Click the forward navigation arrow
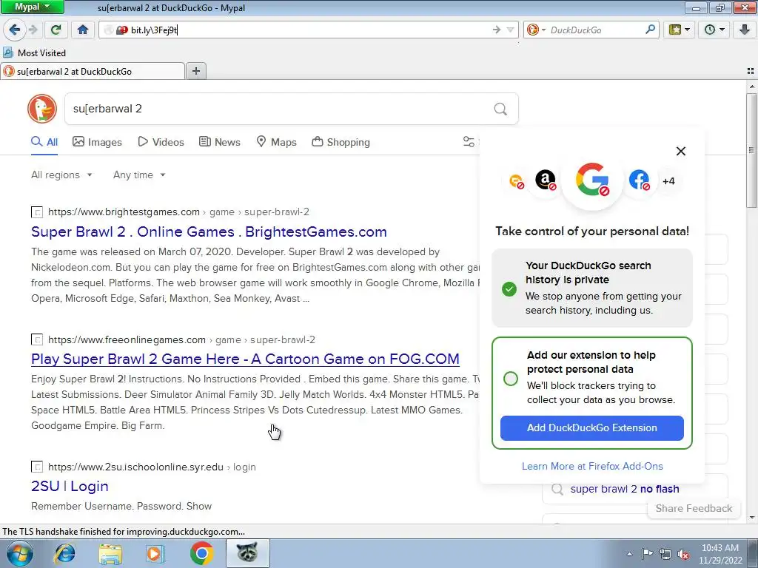Screen dimensions: 758x568 pos(33,30)
